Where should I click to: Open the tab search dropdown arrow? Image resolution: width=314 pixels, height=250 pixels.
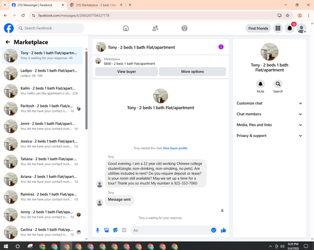click(5, 5)
